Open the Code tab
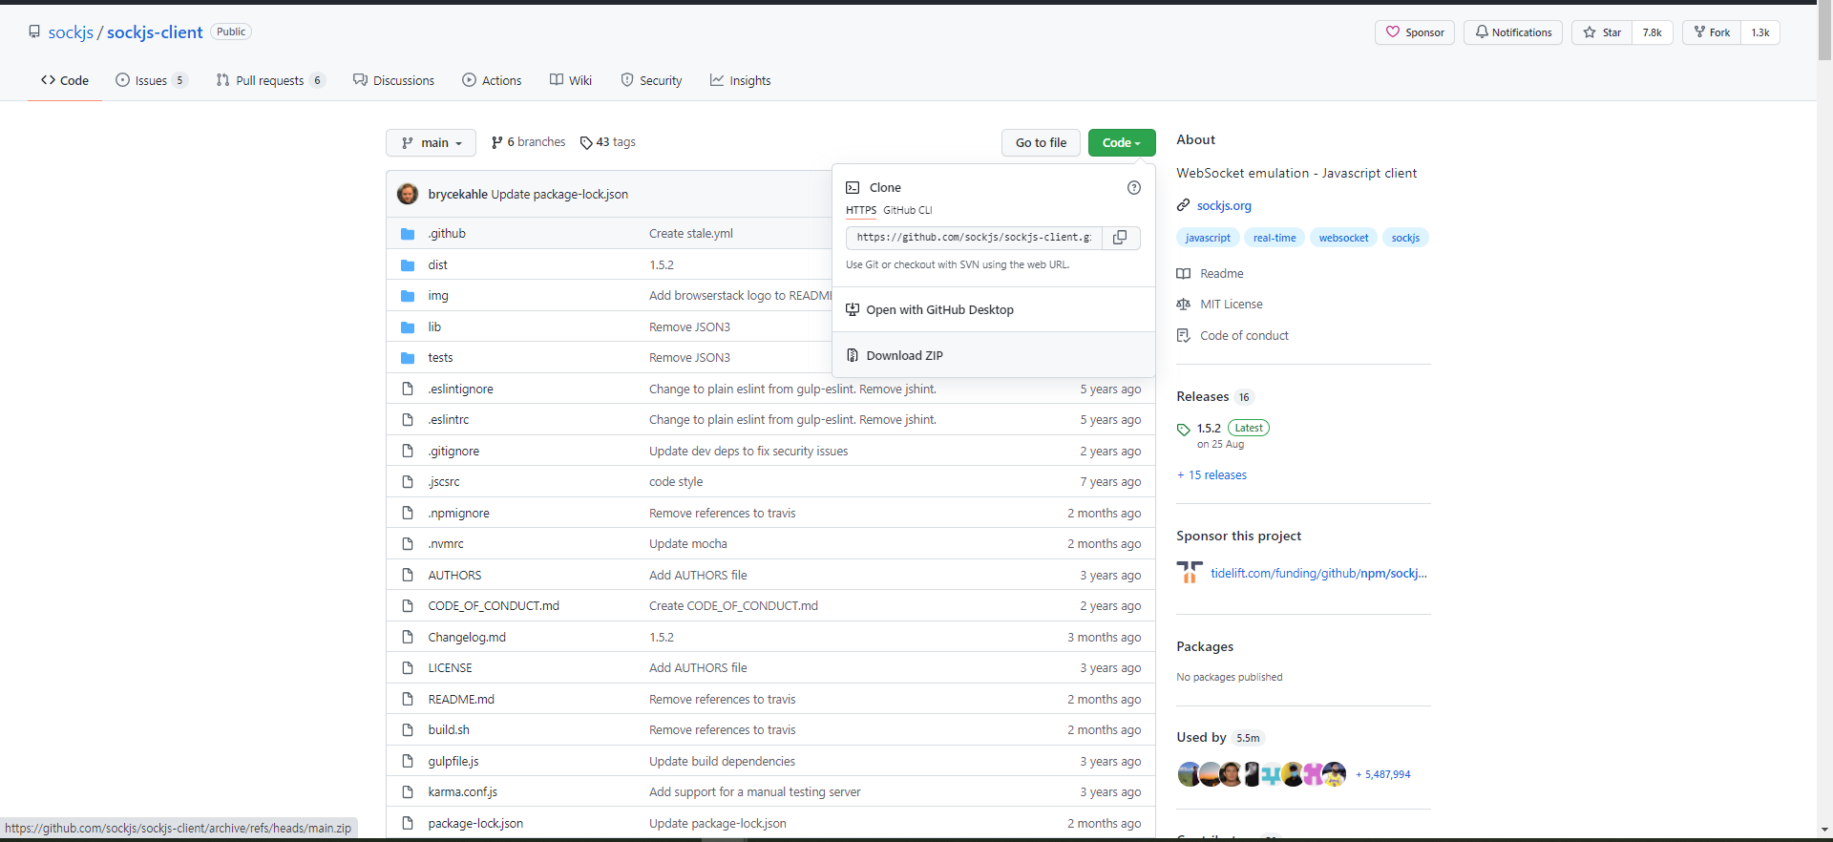 65,81
